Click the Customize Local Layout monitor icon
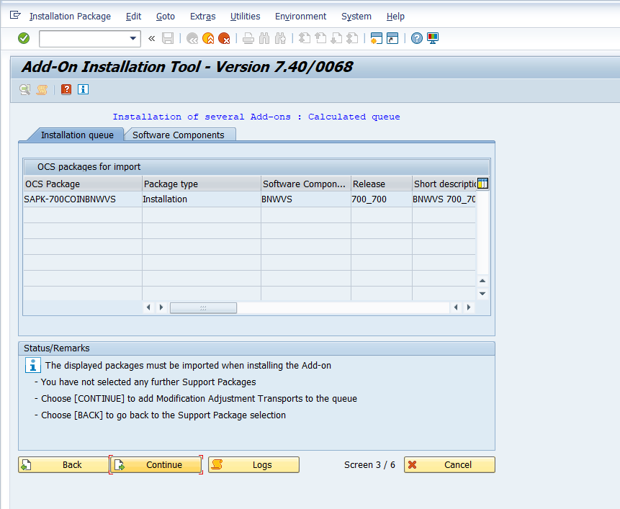The height and width of the screenshot is (509, 620). [433, 38]
